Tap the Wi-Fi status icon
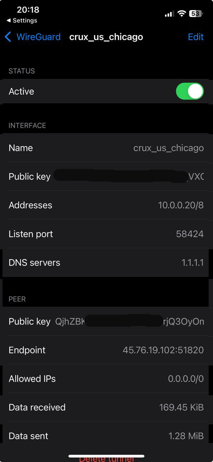Image resolution: width=213 pixels, height=462 pixels. click(182, 14)
